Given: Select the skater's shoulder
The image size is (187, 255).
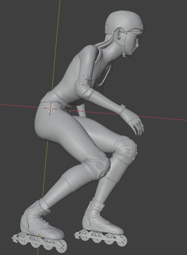Looking at the screenshot, I should point(89,52).
